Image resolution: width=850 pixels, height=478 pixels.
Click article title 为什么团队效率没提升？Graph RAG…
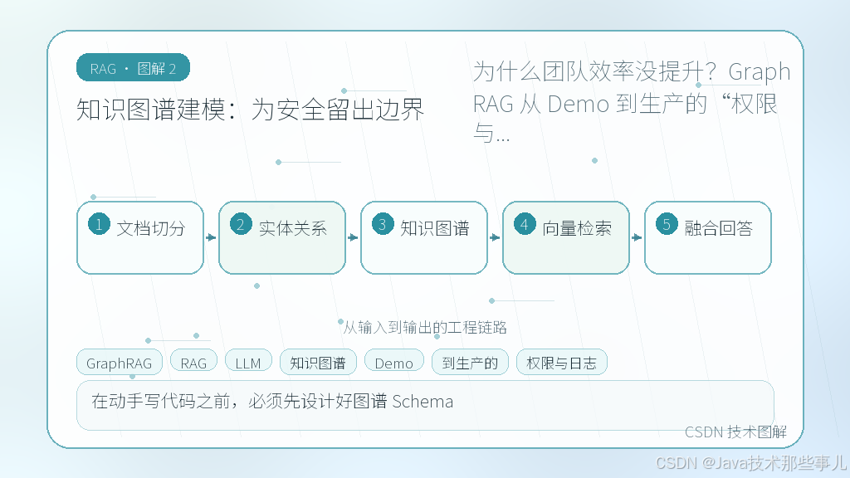(632, 103)
